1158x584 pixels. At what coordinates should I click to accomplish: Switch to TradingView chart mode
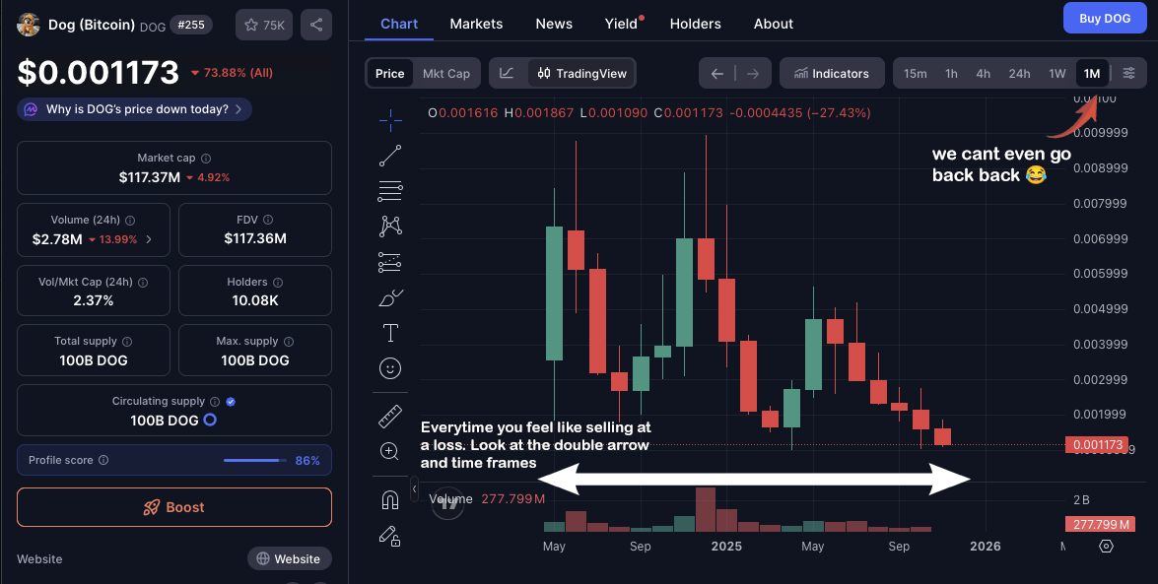tap(581, 73)
